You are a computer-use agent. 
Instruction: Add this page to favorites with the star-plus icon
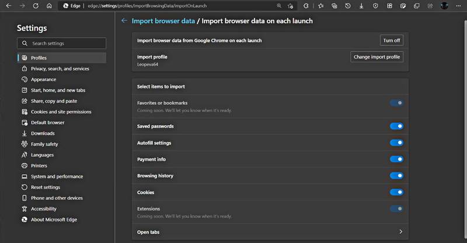pyautogui.click(x=290, y=6)
